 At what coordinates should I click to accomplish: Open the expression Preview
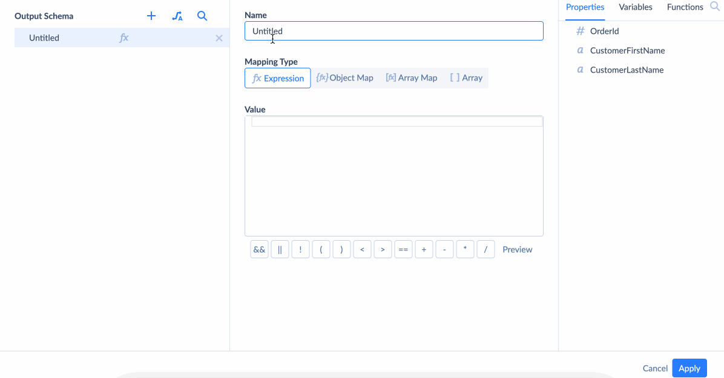pos(517,250)
